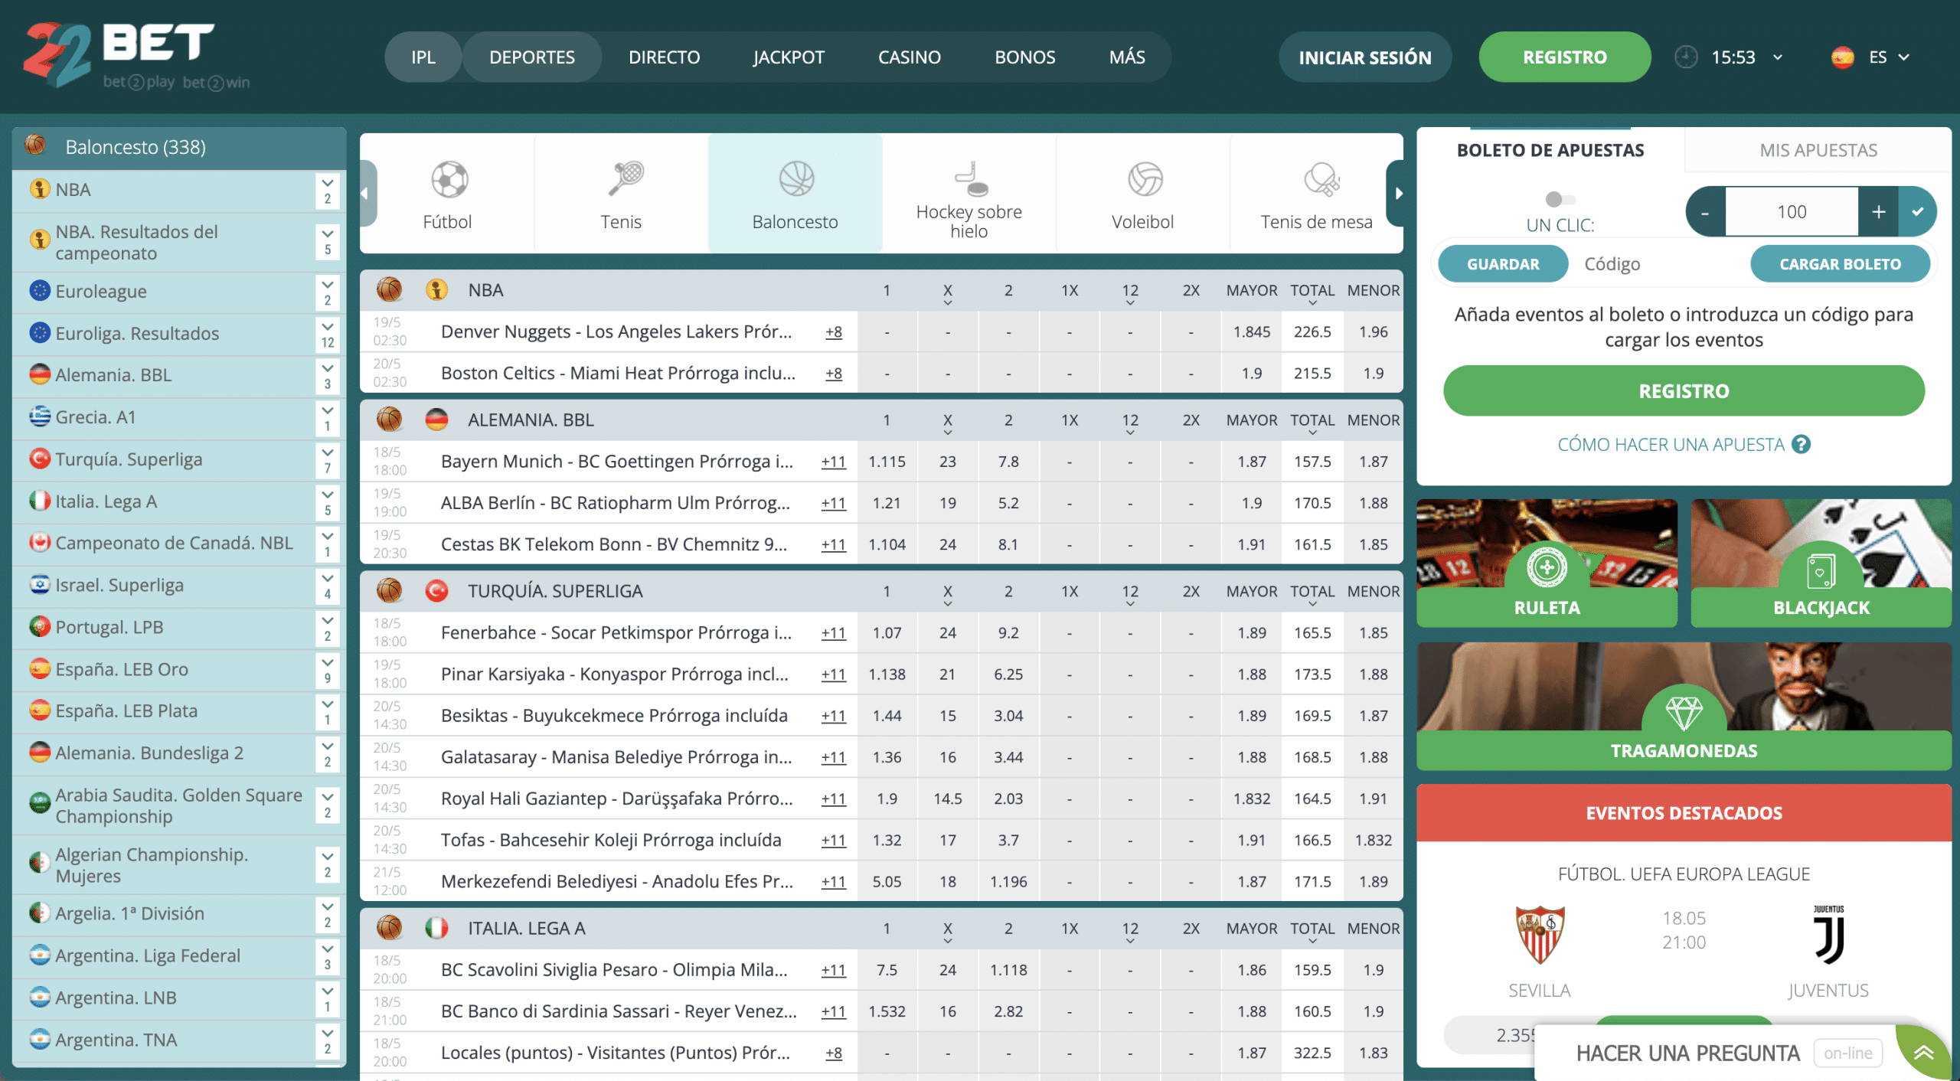Decrease stake with minus button
The height and width of the screenshot is (1081, 1960).
(x=1705, y=211)
